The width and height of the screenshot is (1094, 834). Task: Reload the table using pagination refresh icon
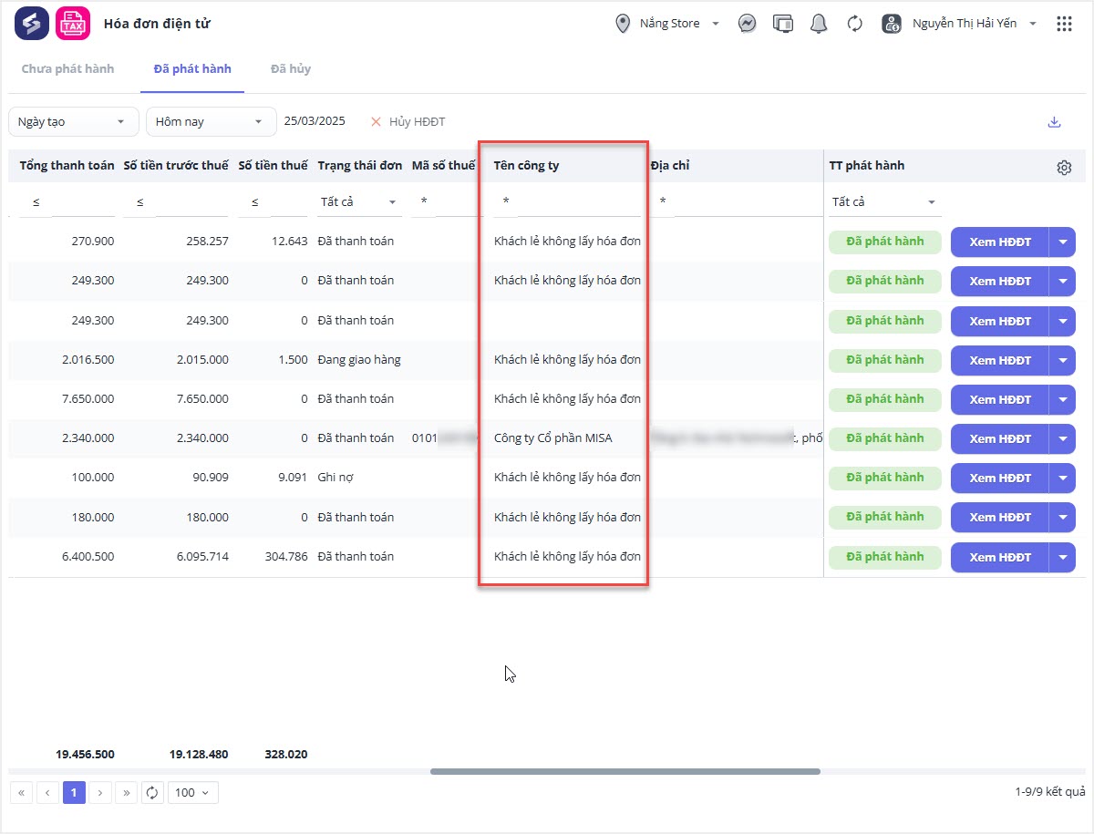coord(152,792)
